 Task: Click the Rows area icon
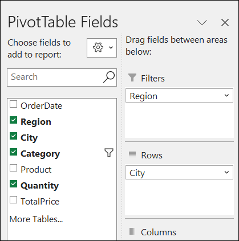tap(132, 154)
